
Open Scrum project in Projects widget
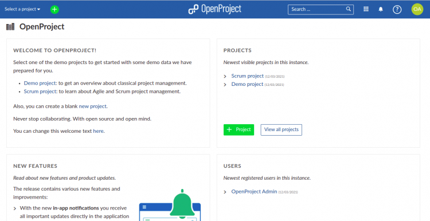coord(247,76)
